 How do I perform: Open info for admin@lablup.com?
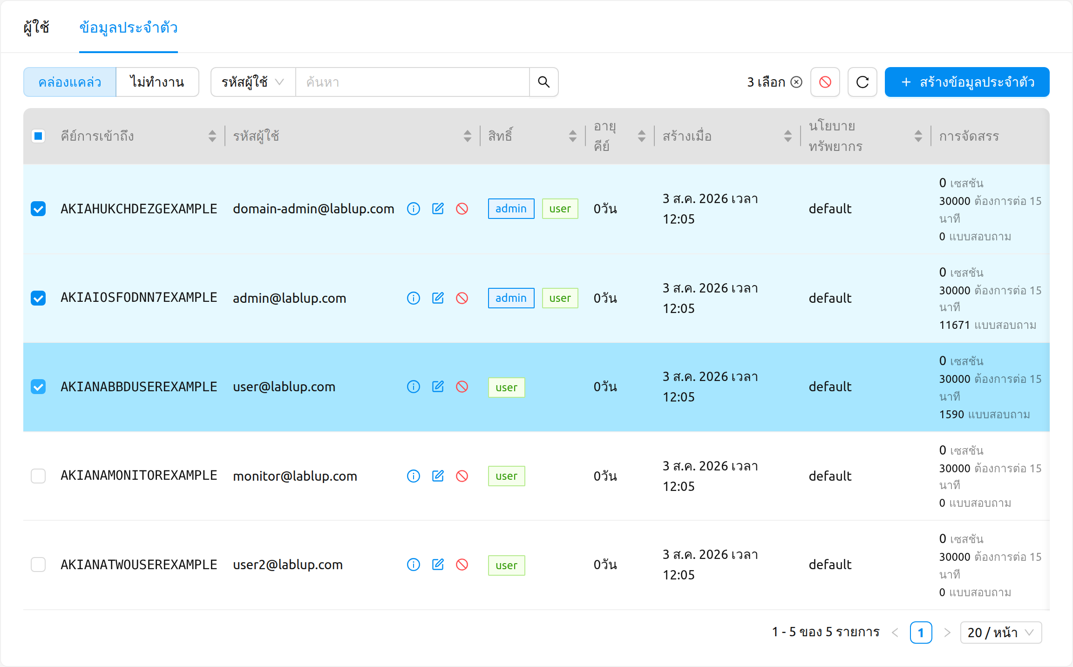[x=414, y=298]
